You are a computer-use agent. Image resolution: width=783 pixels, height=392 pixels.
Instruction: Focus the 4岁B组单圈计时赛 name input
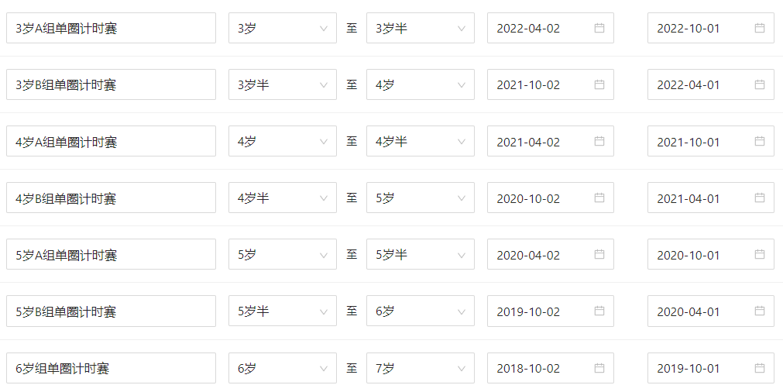111,198
